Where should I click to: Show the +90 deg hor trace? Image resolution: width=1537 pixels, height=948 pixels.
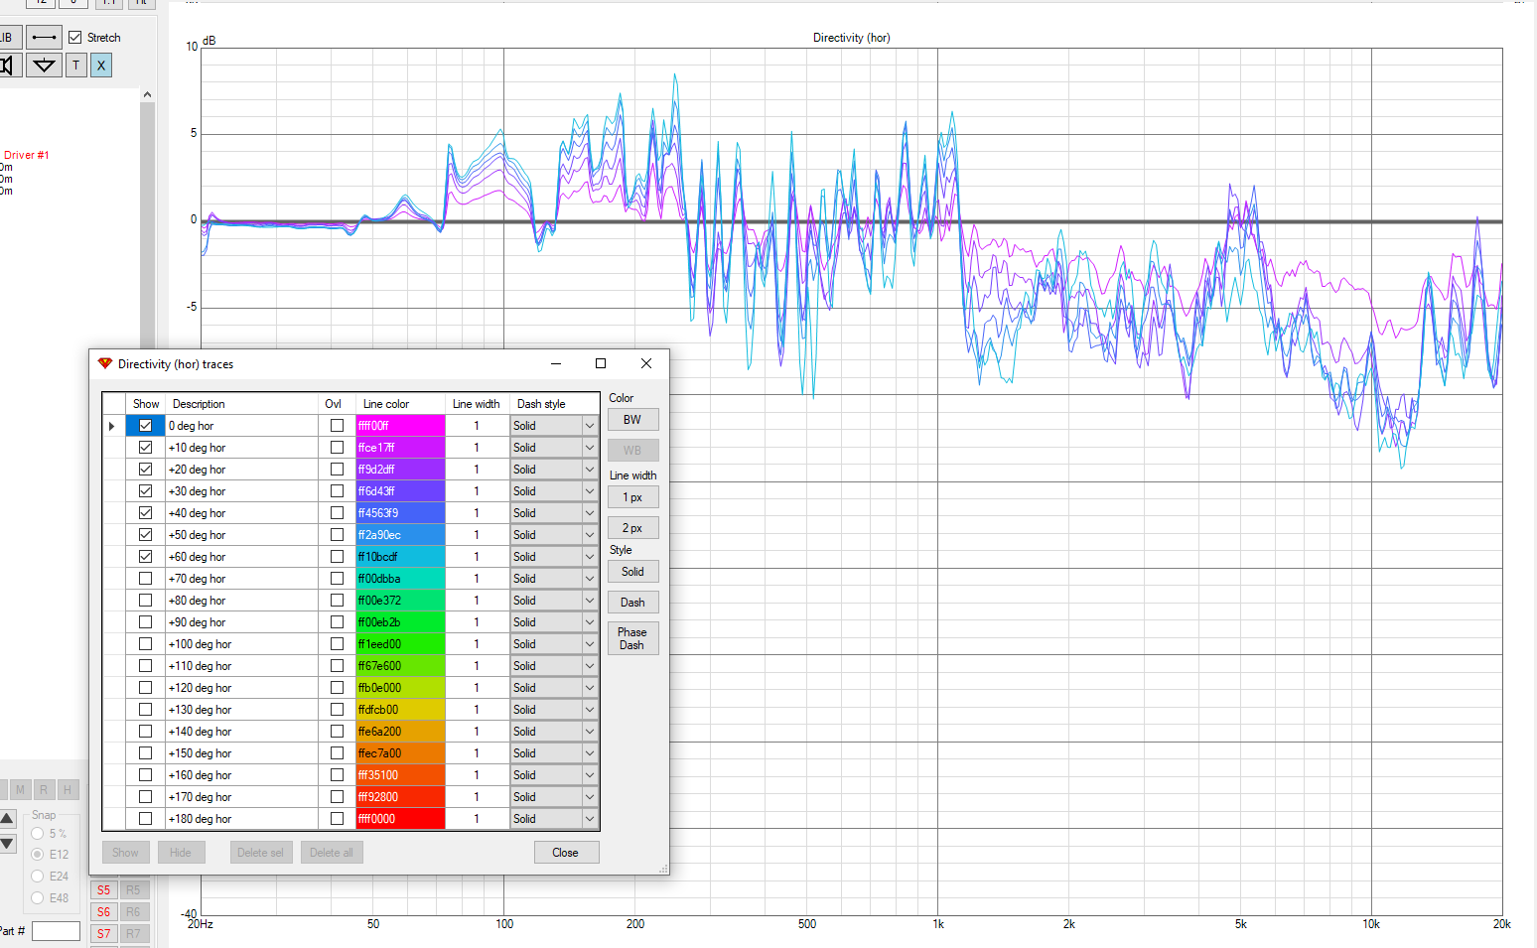click(146, 622)
